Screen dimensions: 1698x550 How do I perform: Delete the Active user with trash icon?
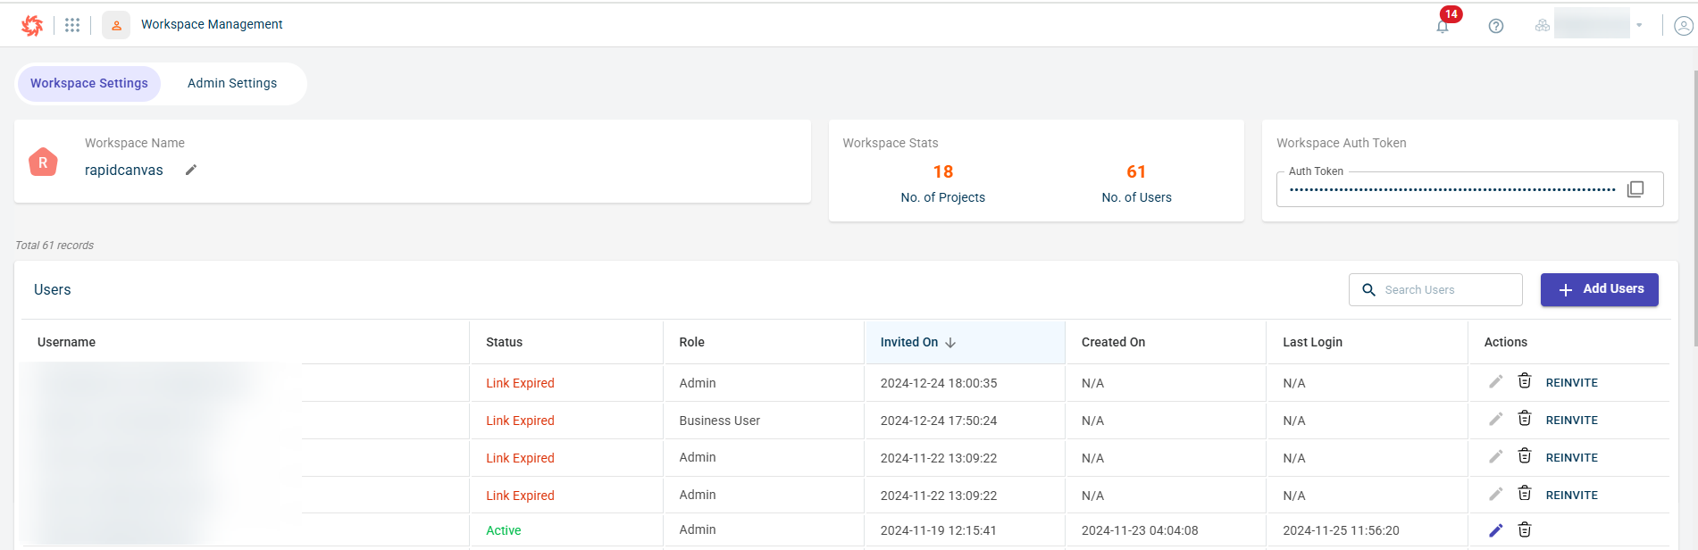pyautogui.click(x=1525, y=529)
